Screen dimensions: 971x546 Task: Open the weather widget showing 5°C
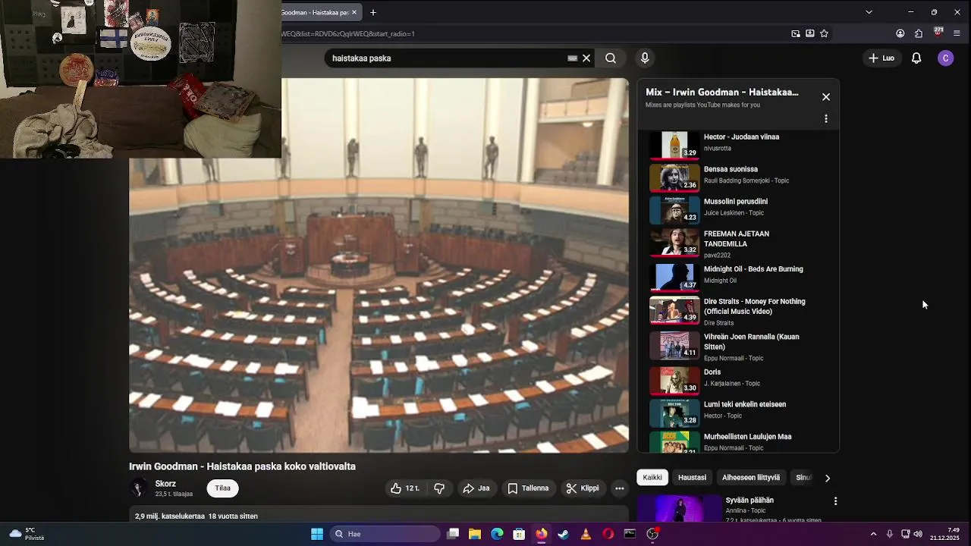point(25,534)
